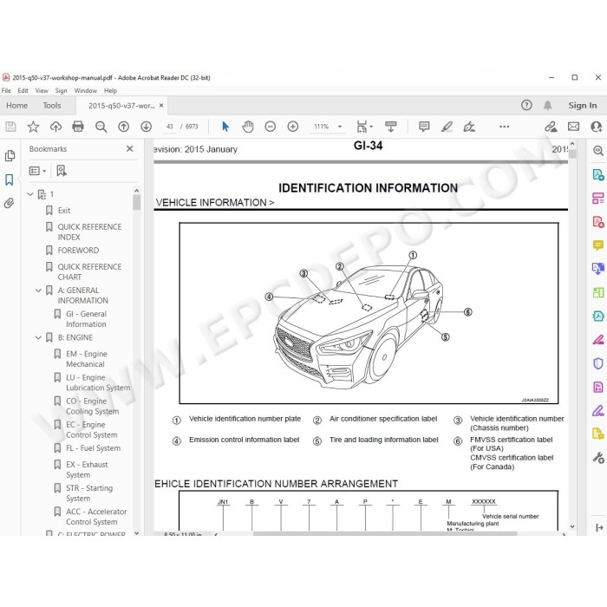Click the Save file icon
Image resolution: width=607 pixels, height=607 pixels.
pyautogui.click(x=10, y=127)
